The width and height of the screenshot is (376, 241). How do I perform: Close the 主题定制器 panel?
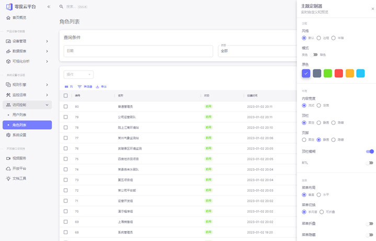[373, 9]
